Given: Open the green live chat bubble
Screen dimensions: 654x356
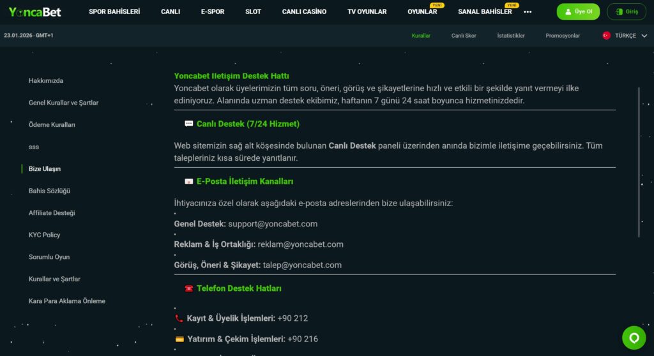Looking at the screenshot, I should [x=634, y=337].
